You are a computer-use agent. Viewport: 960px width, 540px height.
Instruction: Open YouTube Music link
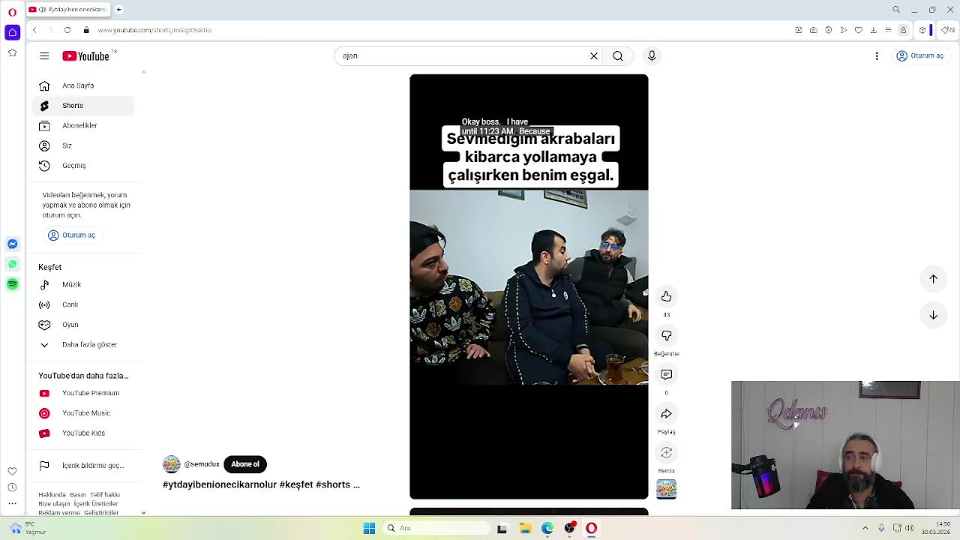point(83,413)
